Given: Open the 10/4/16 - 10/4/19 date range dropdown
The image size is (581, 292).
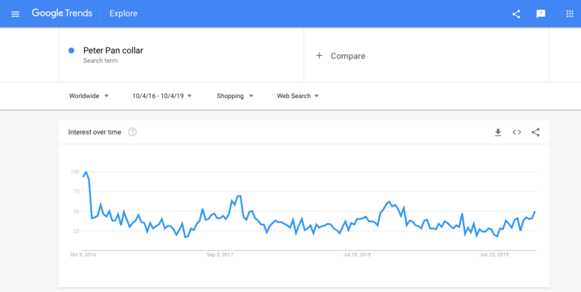Looking at the screenshot, I should tap(162, 96).
